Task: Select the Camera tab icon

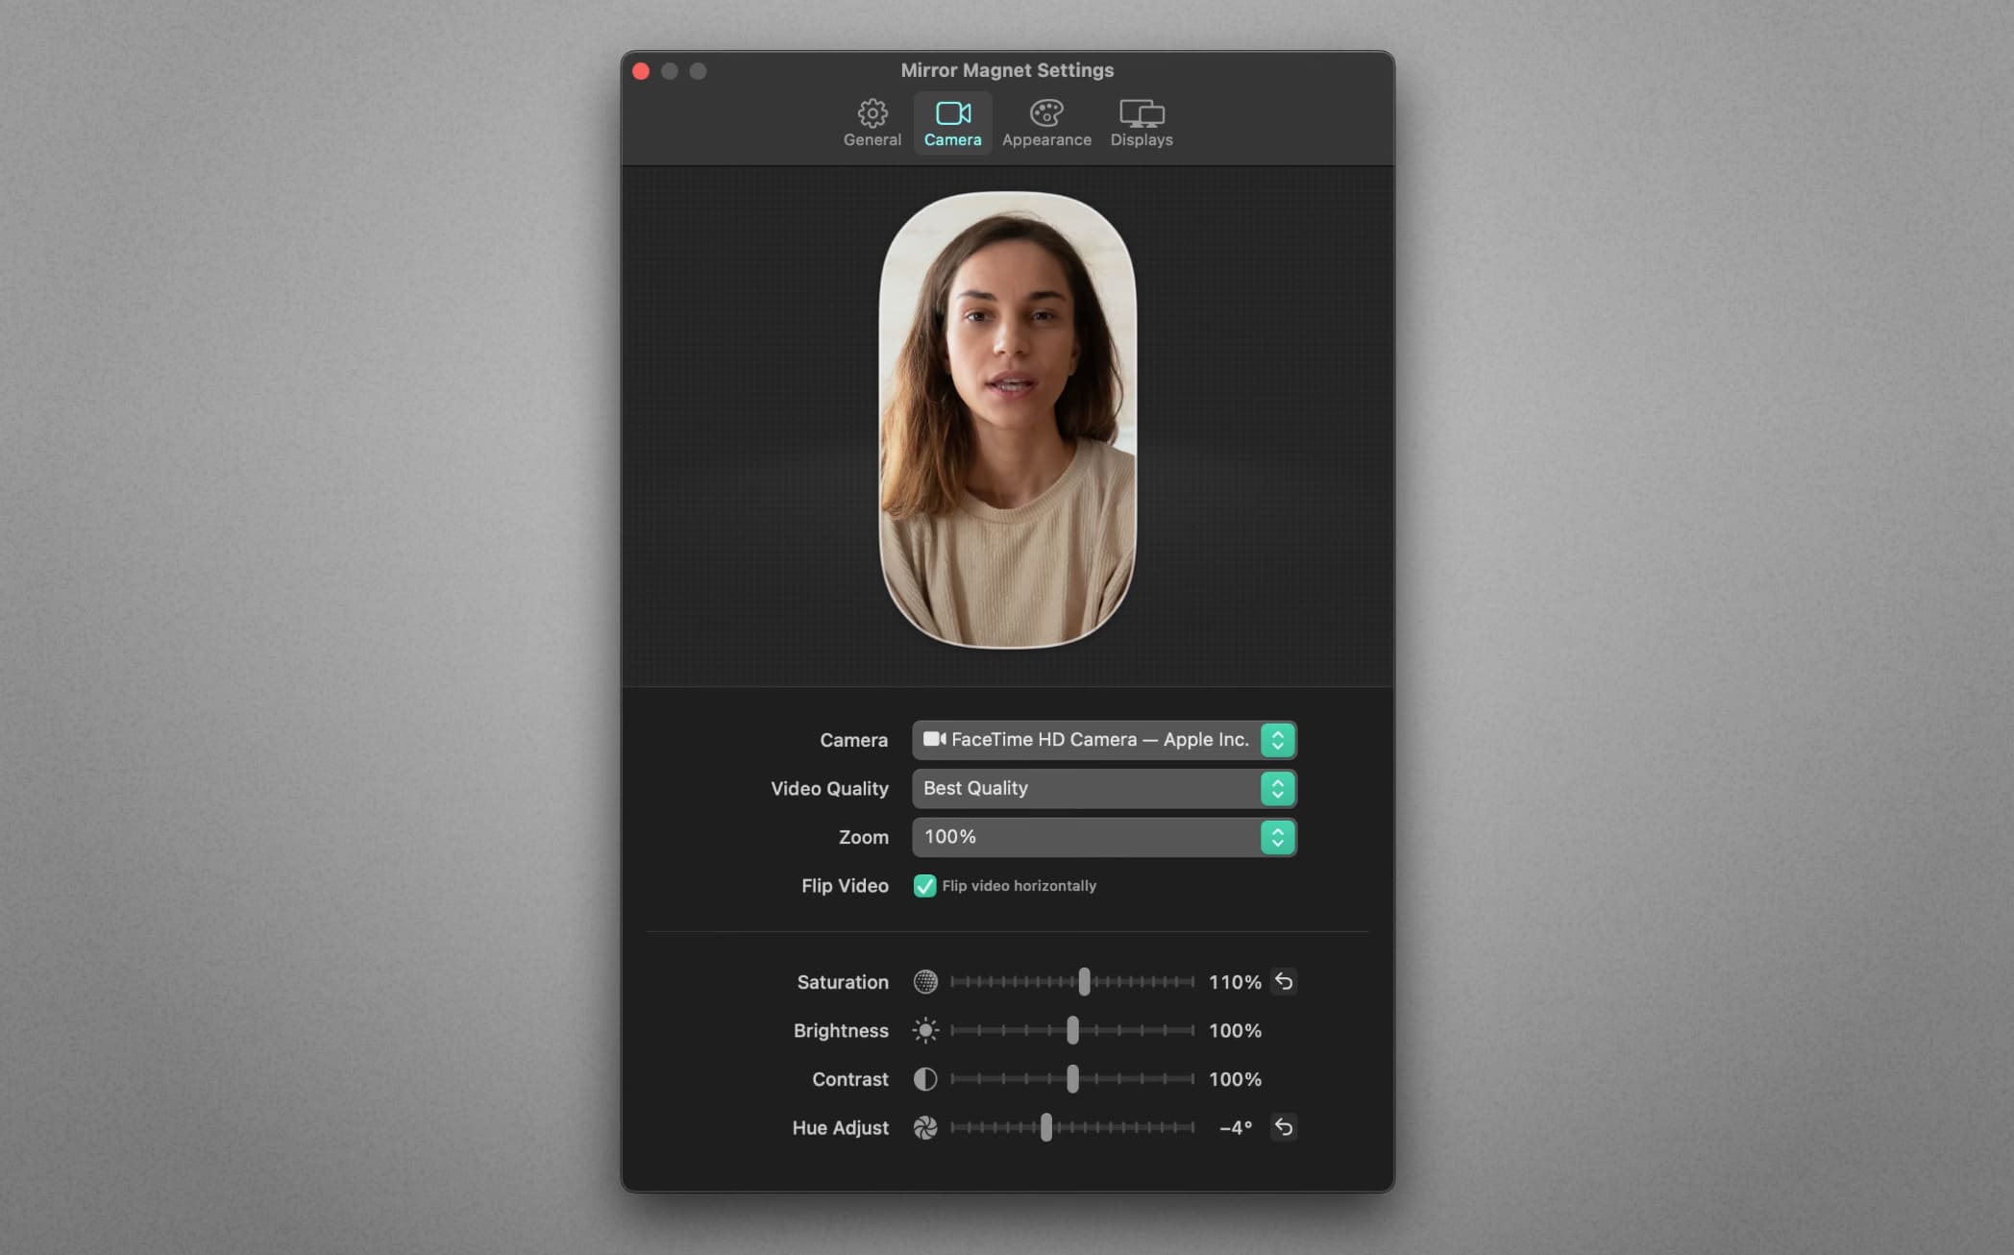Action: (x=952, y=114)
